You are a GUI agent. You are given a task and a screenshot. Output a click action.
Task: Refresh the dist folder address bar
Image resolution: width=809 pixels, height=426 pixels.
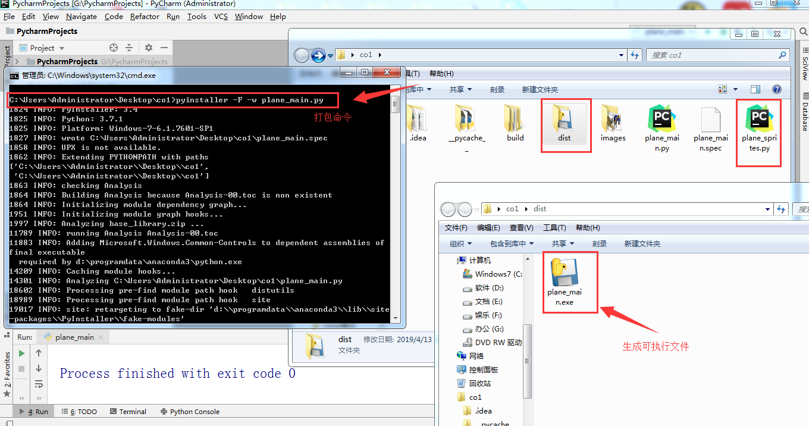[x=780, y=209]
